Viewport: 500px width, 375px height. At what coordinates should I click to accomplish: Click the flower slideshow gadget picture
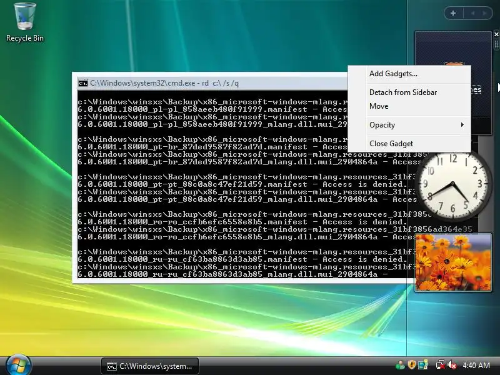[x=452, y=262]
